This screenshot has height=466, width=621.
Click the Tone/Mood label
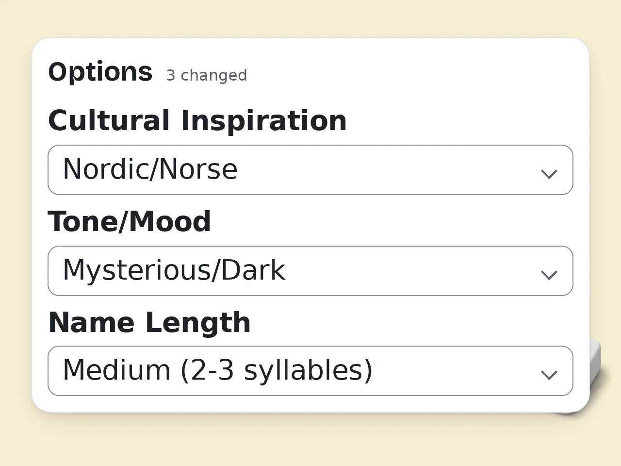pos(130,221)
